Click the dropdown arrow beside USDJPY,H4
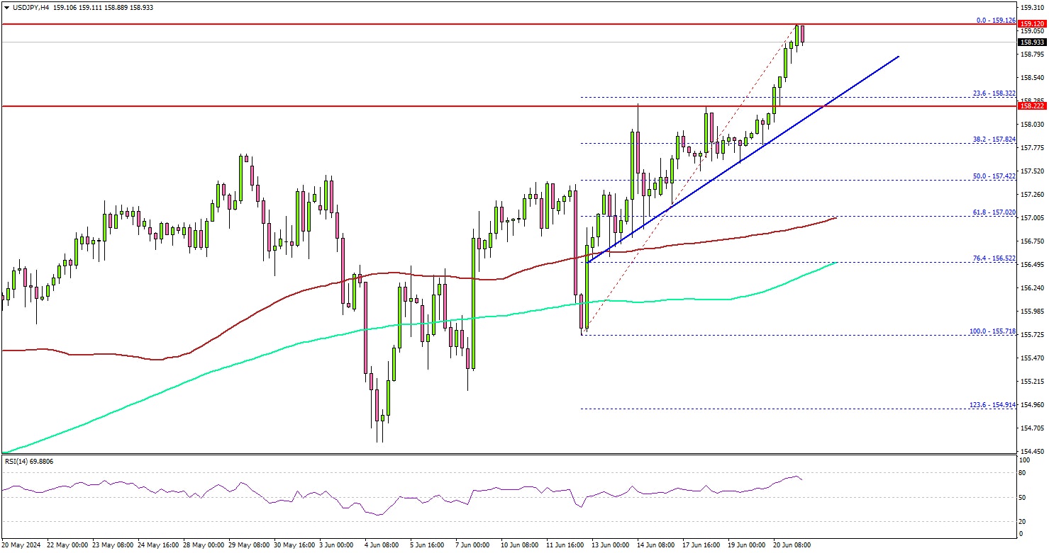The width and height of the screenshot is (1049, 553). tap(6, 7)
